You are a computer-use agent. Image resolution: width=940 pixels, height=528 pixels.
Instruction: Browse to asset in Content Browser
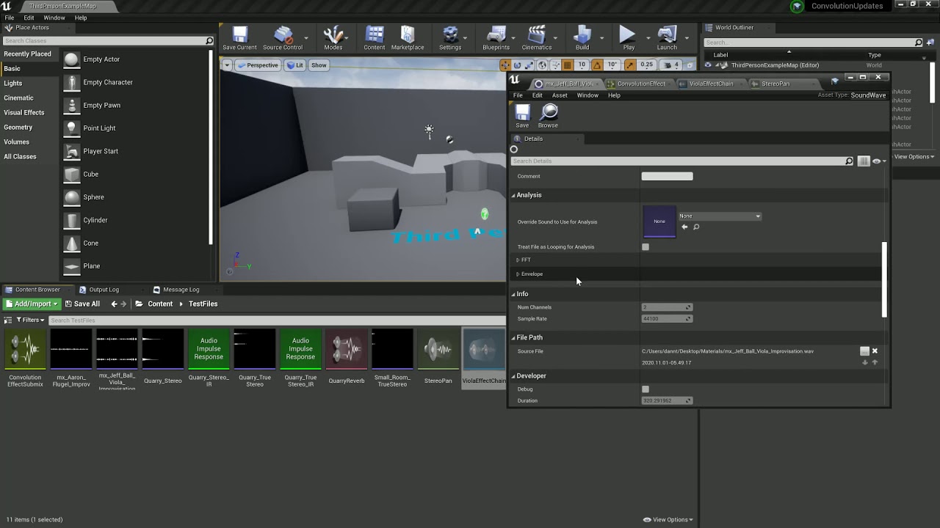[548, 116]
